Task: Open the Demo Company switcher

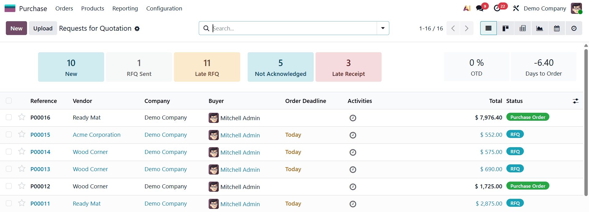Action: pos(545,8)
